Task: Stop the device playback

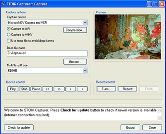Action: 24,89
